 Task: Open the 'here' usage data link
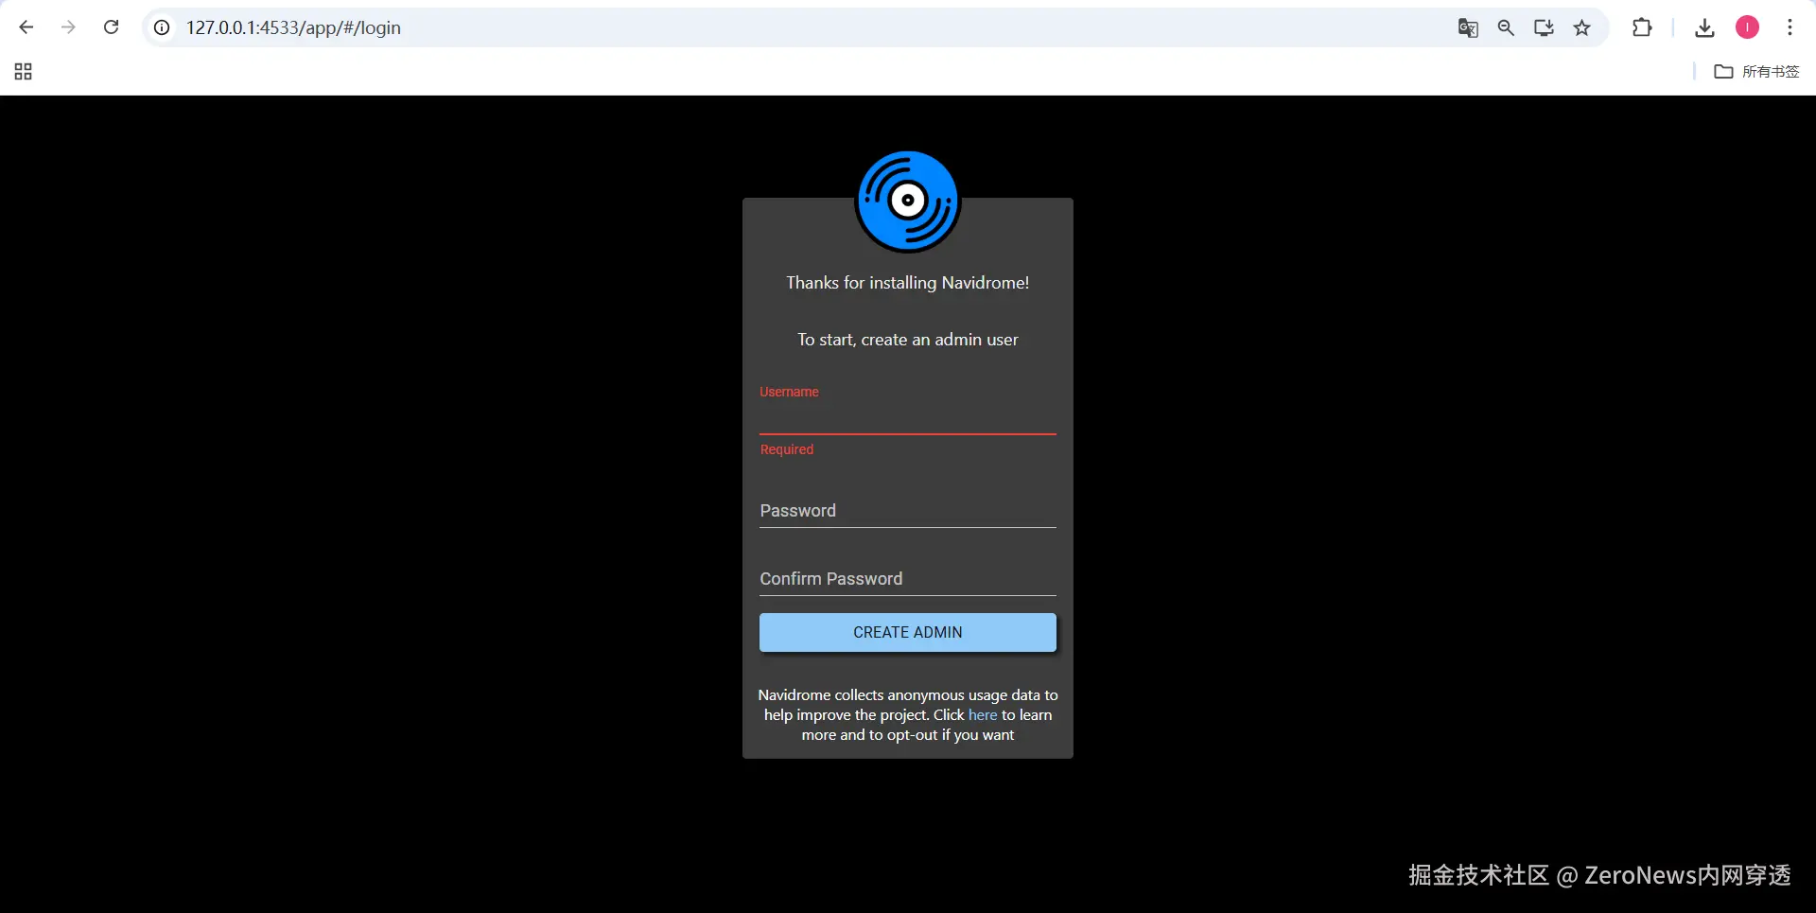(x=983, y=715)
